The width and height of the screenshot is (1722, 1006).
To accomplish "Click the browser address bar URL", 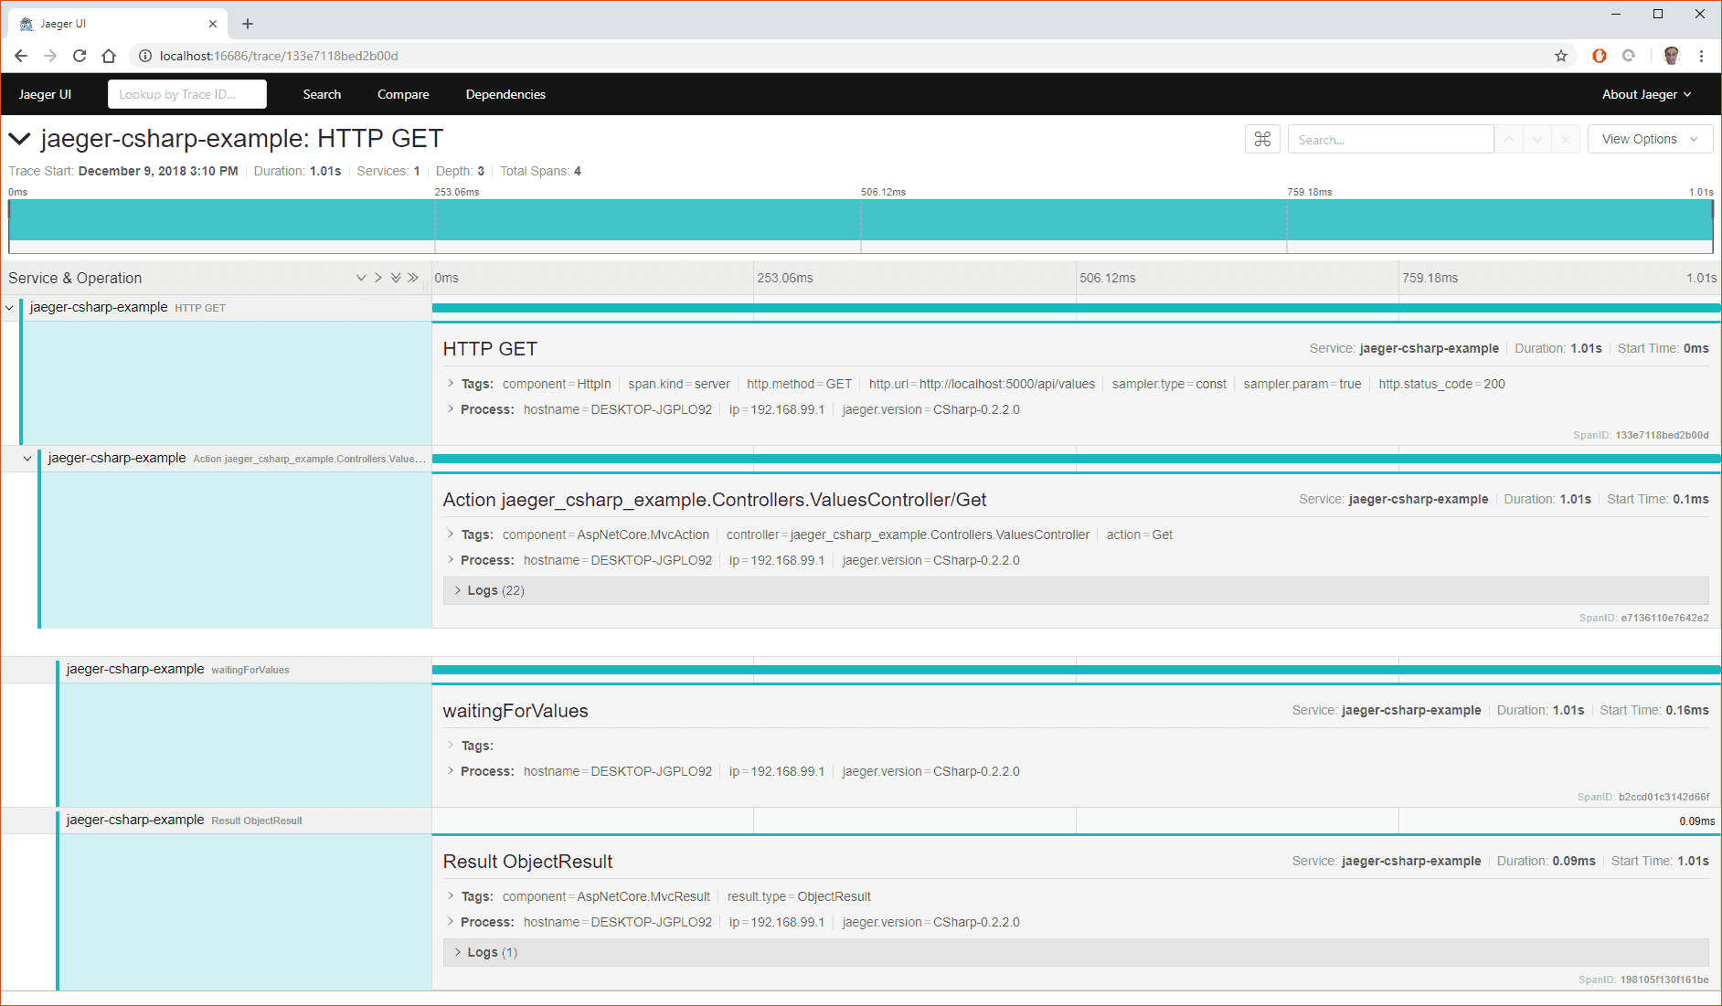I will [x=279, y=56].
